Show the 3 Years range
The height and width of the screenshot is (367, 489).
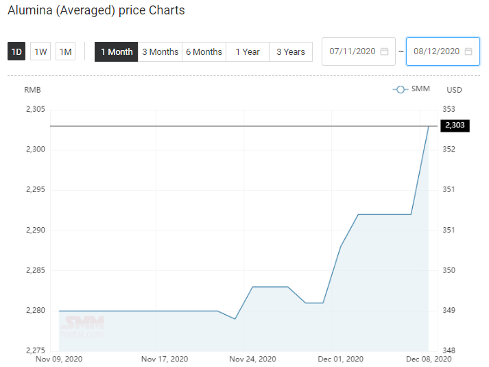(291, 51)
